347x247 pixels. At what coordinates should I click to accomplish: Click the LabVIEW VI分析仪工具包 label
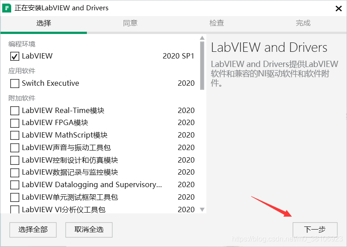click(64, 209)
